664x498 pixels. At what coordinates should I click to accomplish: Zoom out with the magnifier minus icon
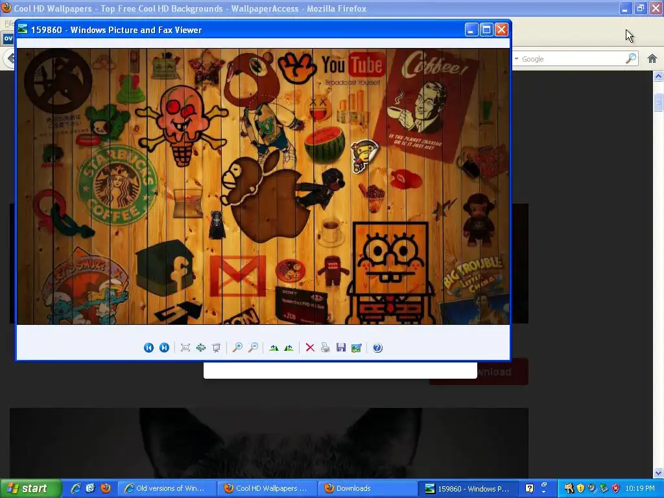point(253,348)
